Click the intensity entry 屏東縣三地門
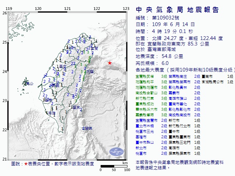The image size is (235, 176). pyautogui.click(x=180, y=143)
